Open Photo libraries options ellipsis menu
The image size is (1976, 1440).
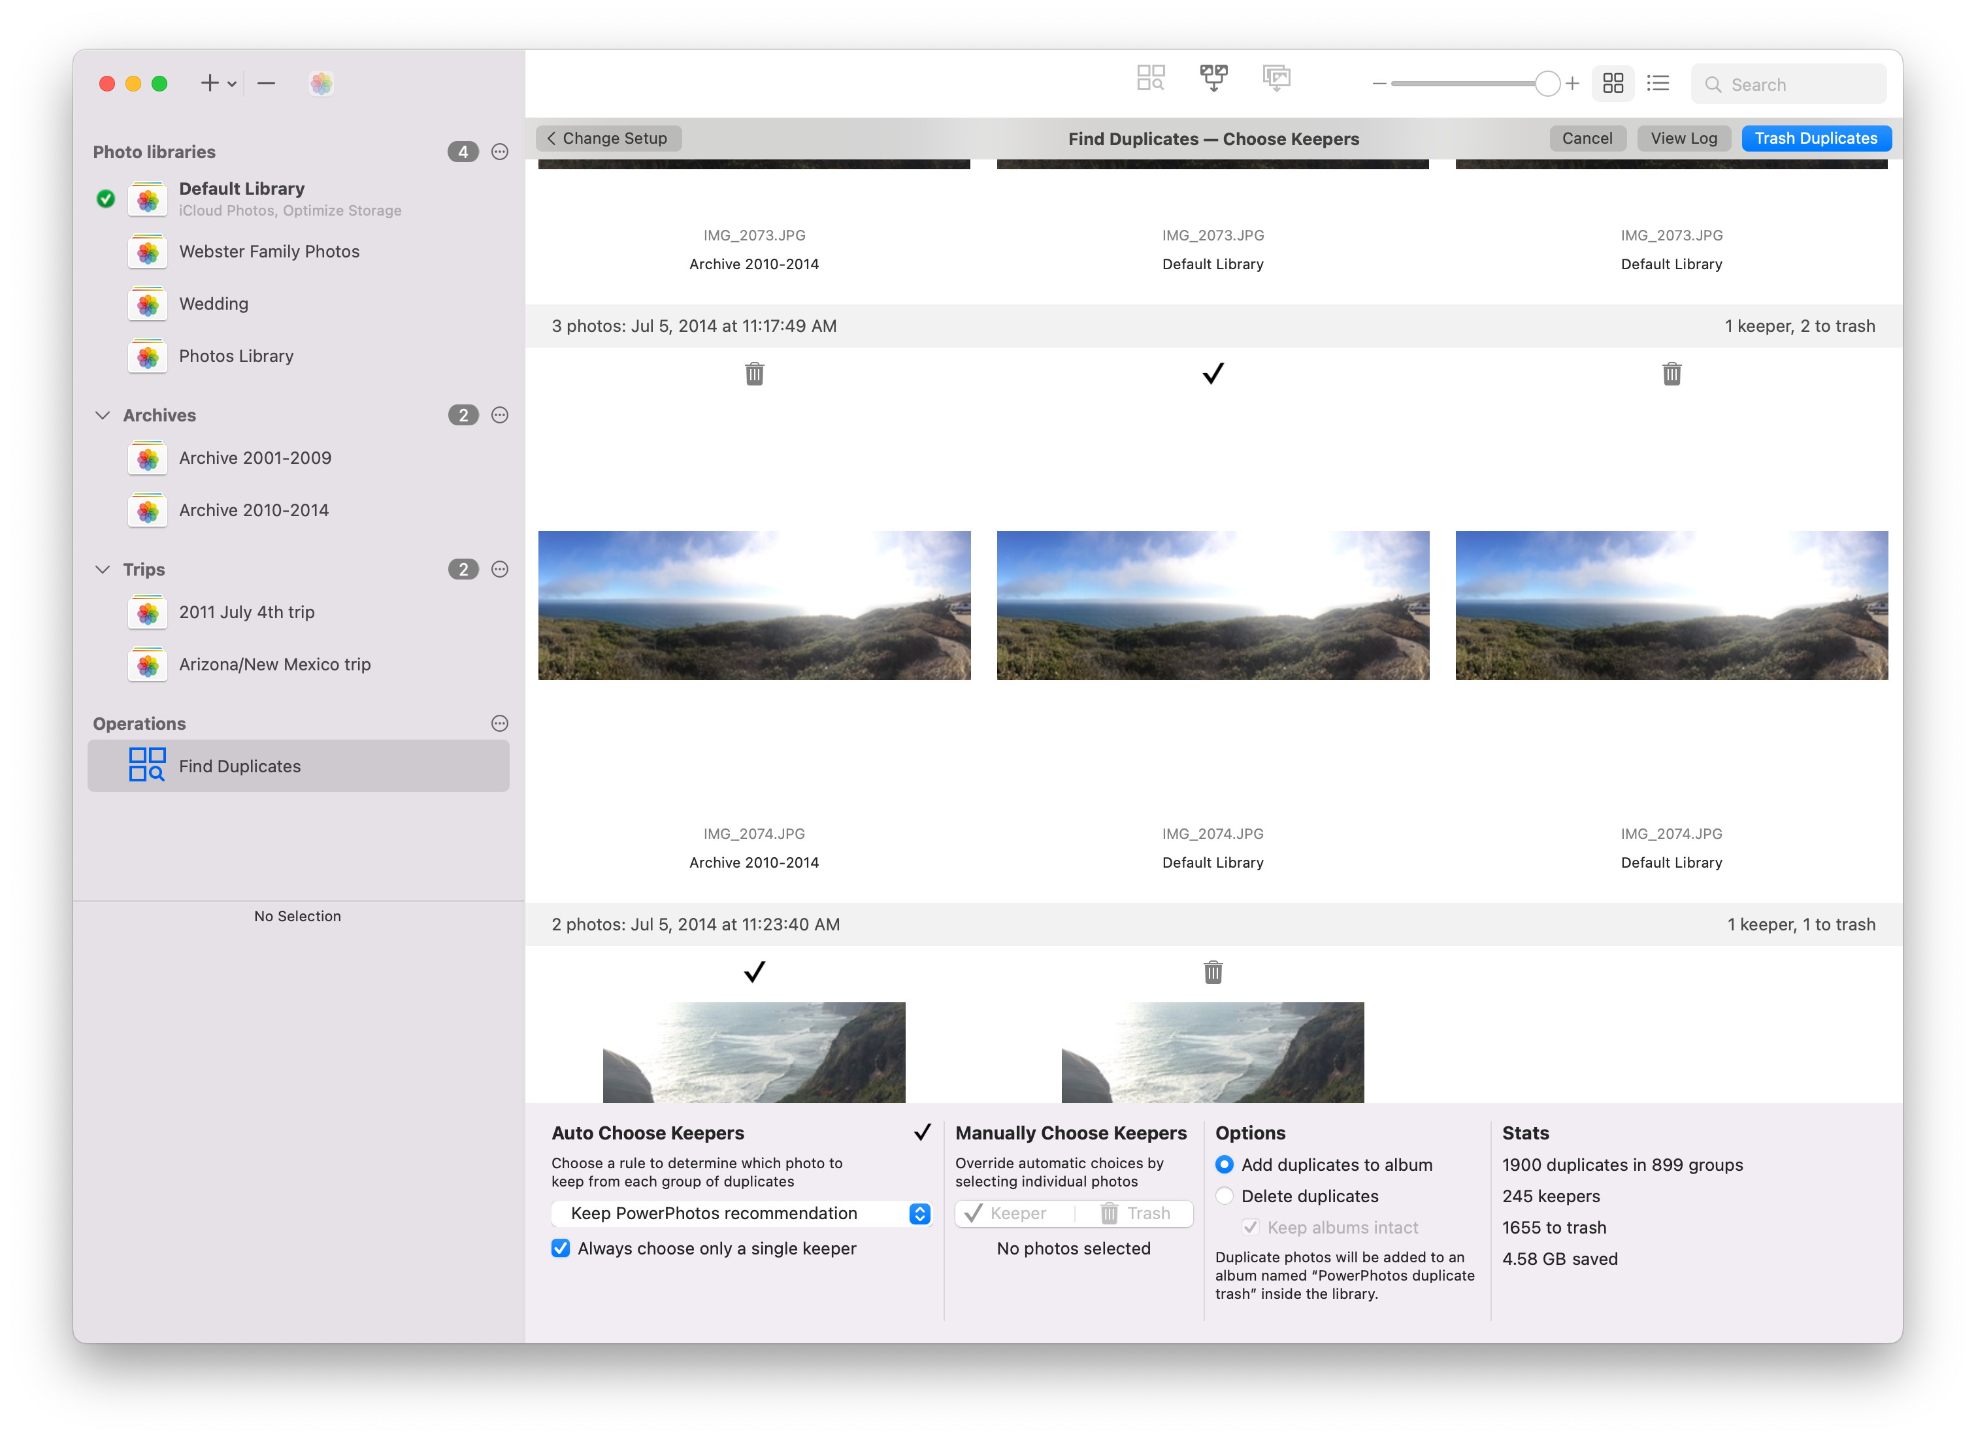tap(499, 152)
